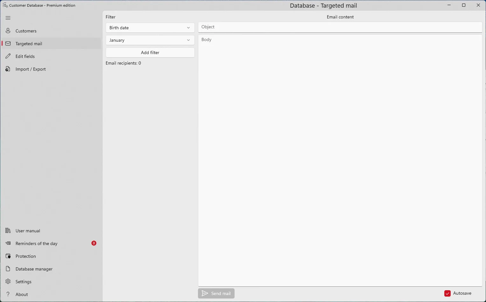486x302 pixels.
Task: Minimize the Customer Database window
Action: coord(449,5)
